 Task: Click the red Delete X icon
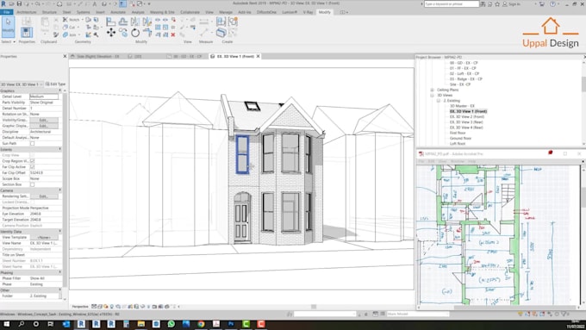173,34
